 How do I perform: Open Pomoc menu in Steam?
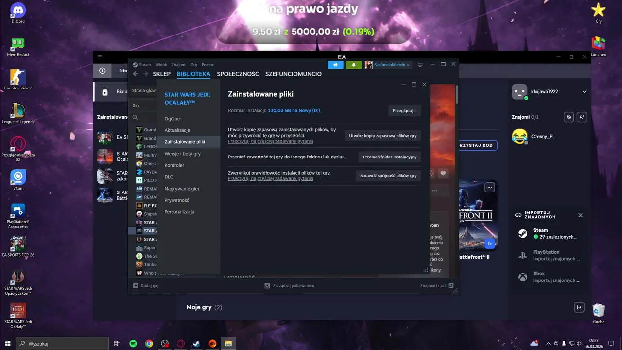tap(207, 65)
